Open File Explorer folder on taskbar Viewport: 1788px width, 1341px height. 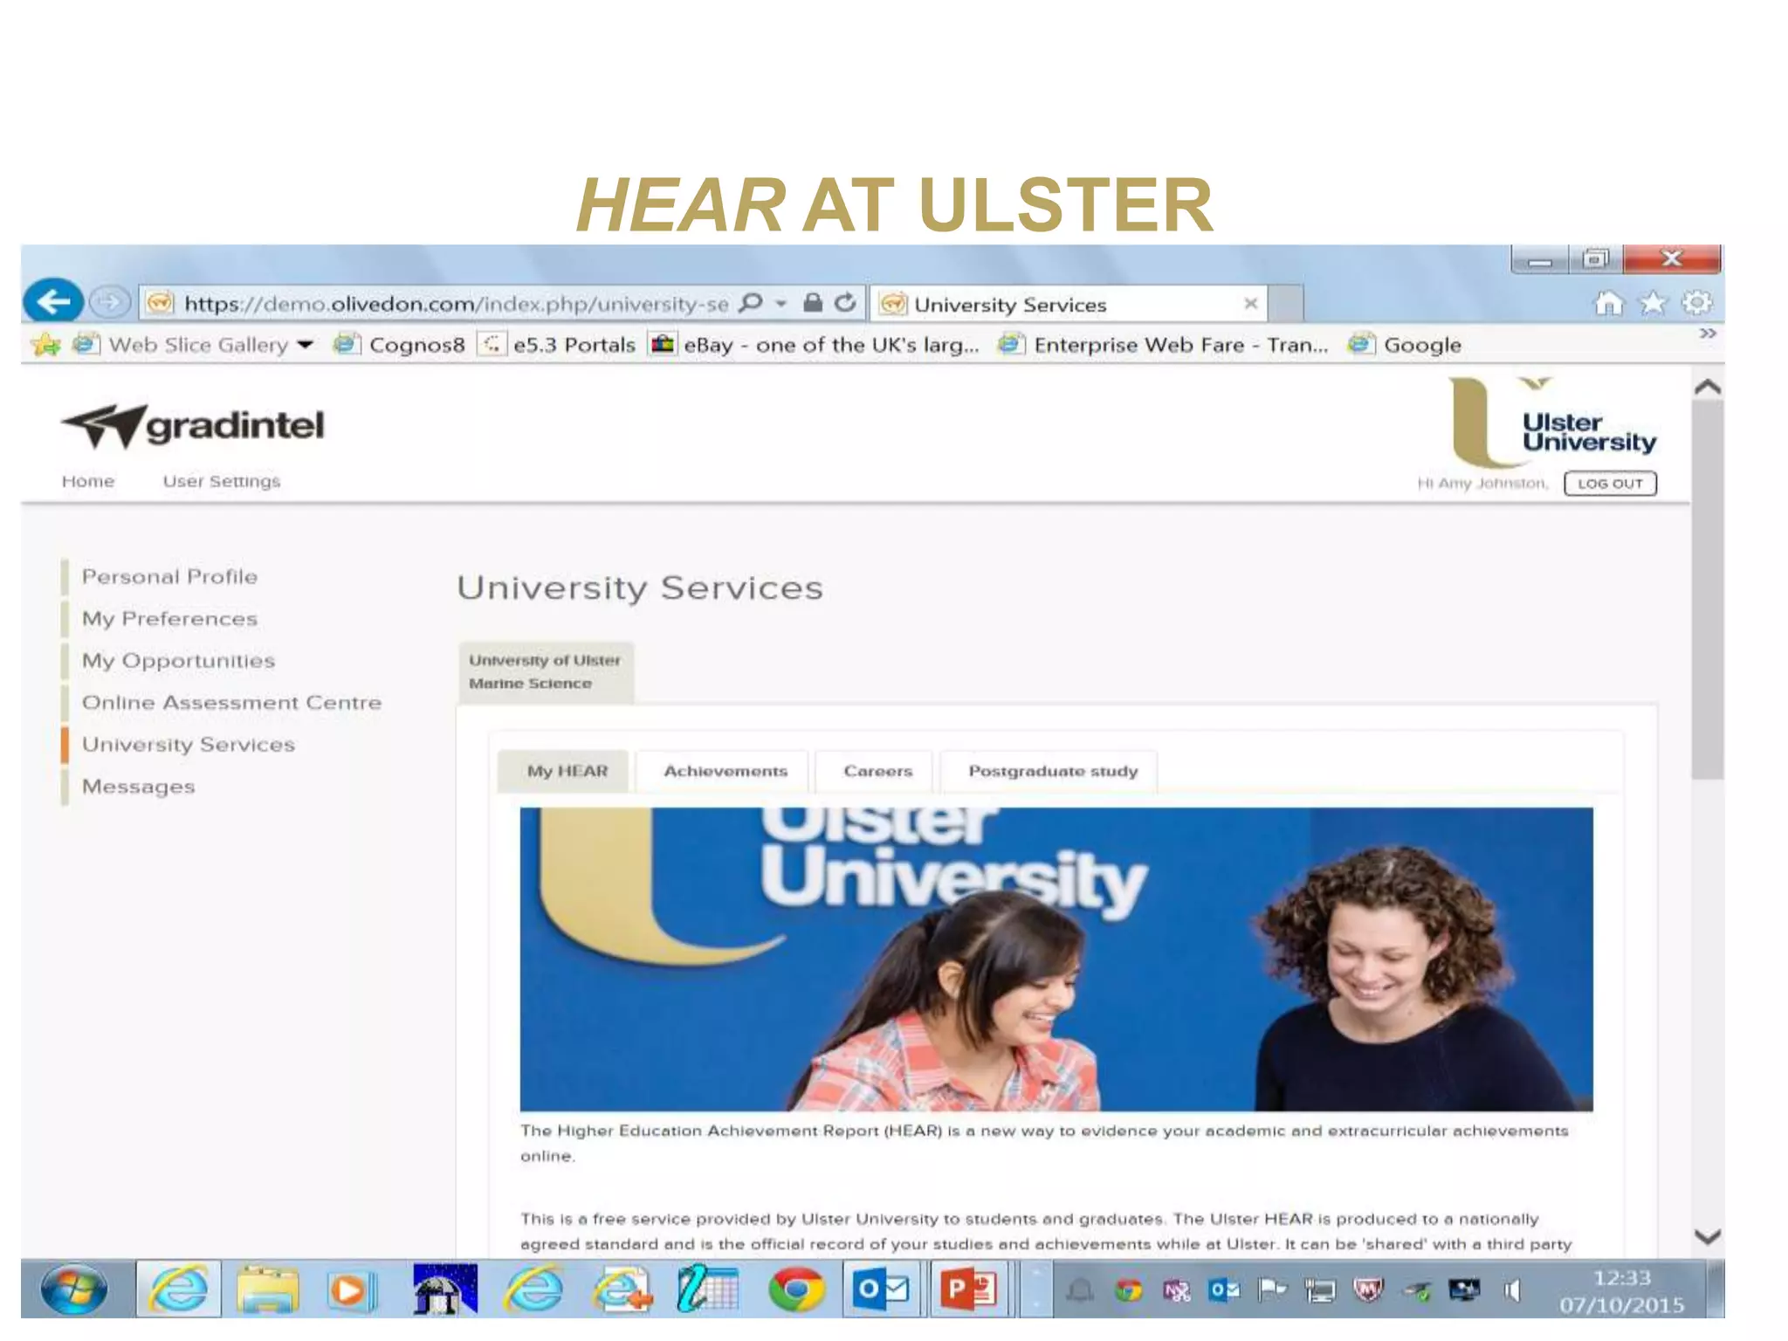(269, 1289)
